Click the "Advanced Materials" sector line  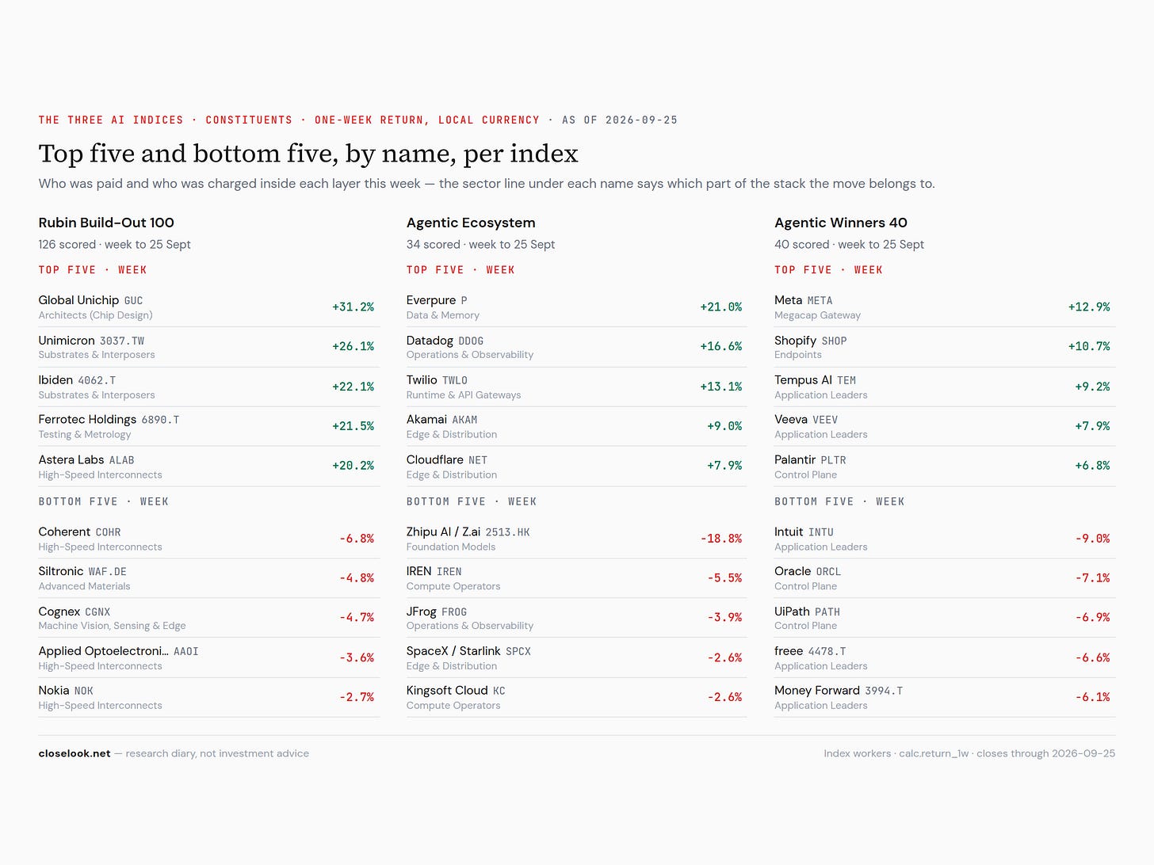(x=85, y=586)
